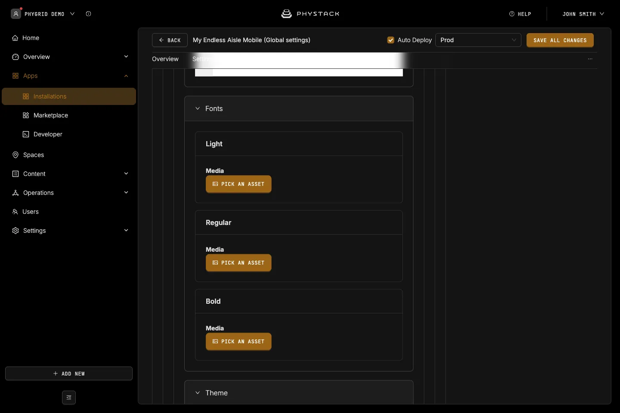Click Save All Changes button
This screenshot has height=413, width=620.
pos(560,40)
